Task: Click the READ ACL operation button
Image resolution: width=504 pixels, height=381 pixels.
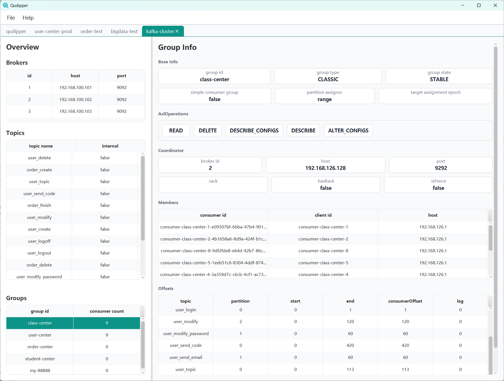Action: 176,130
